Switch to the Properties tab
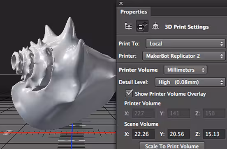The width and height of the screenshot is (227, 149). 134,12
